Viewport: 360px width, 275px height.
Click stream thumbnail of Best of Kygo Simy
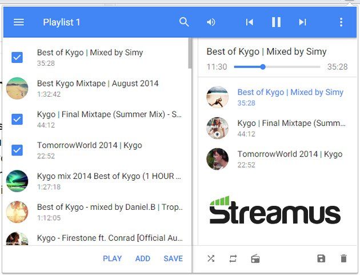click(217, 97)
